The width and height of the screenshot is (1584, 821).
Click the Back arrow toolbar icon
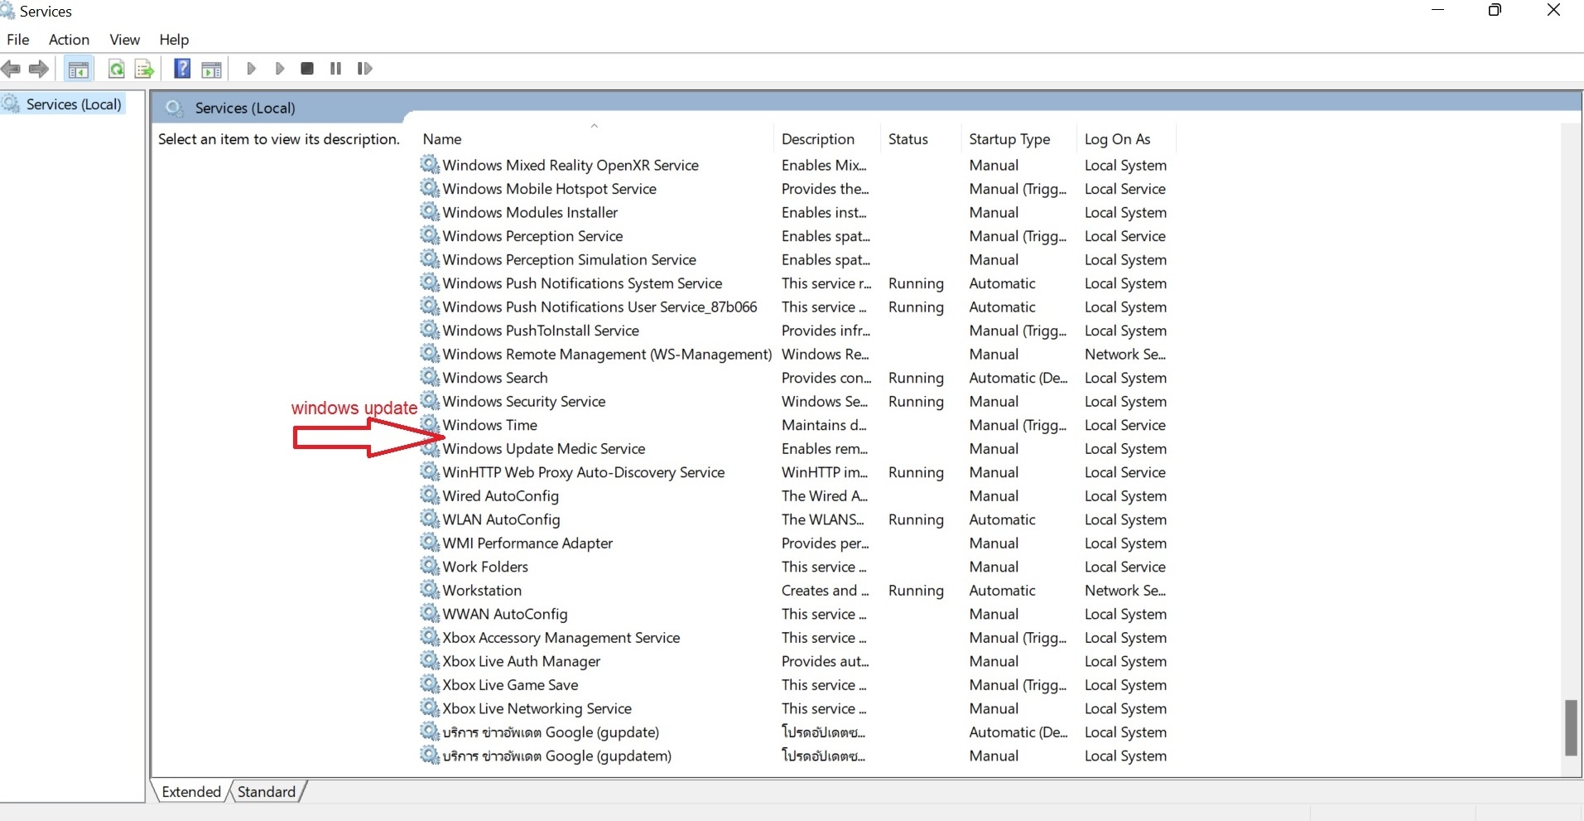coord(11,69)
